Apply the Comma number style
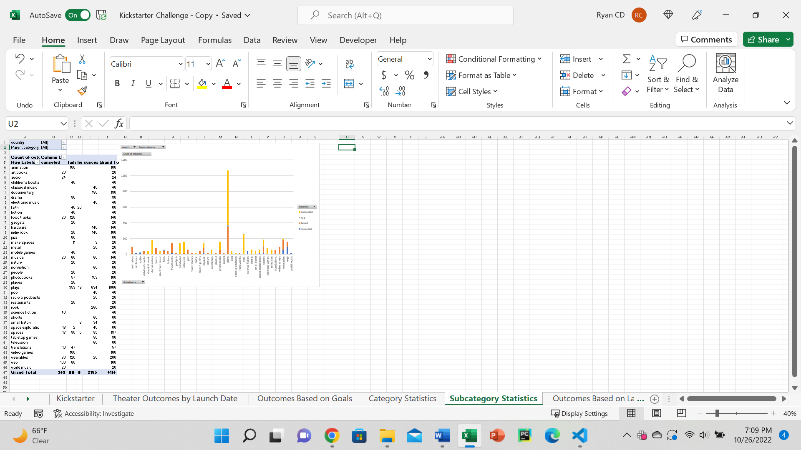801x450 pixels. [426, 75]
